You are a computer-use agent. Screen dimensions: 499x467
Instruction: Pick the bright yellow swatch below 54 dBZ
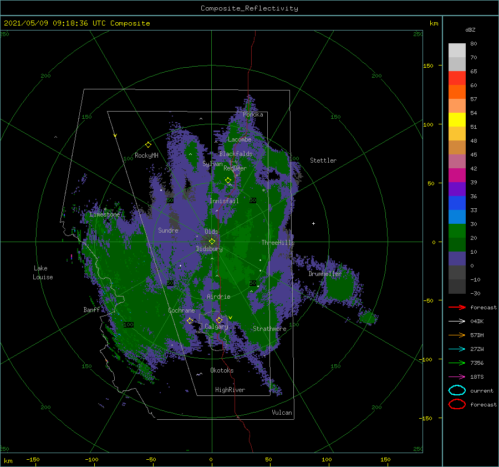pos(457,119)
